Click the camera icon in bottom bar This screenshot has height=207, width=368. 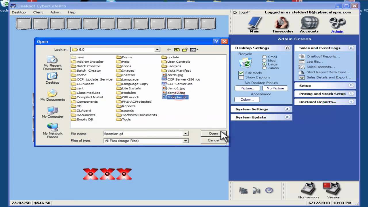click(243, 190)
